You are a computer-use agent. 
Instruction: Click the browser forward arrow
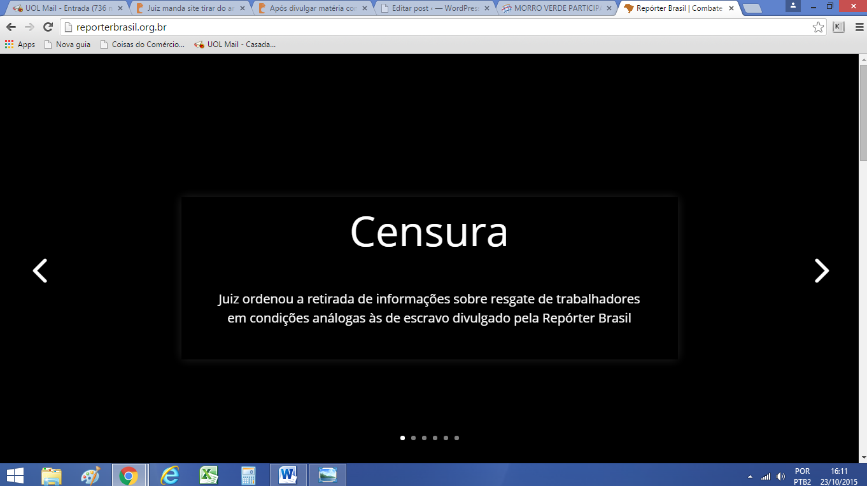point(29,27)
